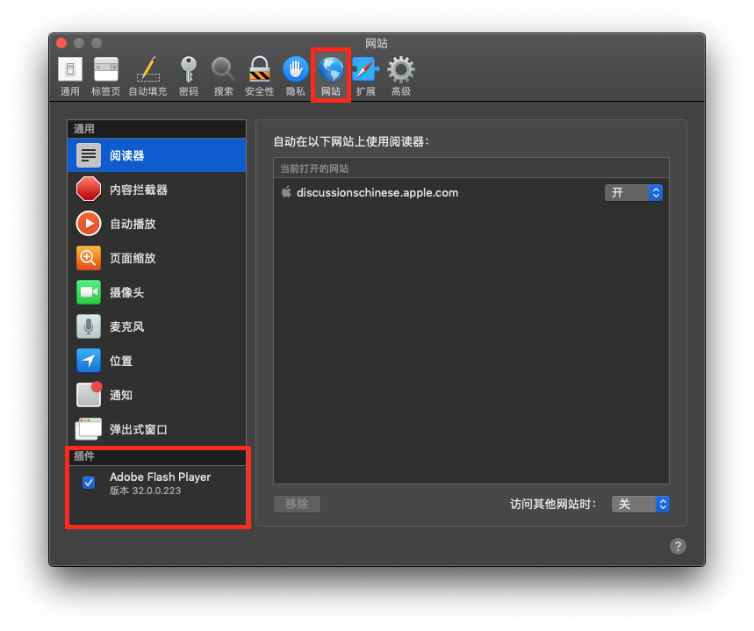Uncheck the Adobe Flash Player plugin checkbox
The image size is (754, 631).
coord(89,483)
